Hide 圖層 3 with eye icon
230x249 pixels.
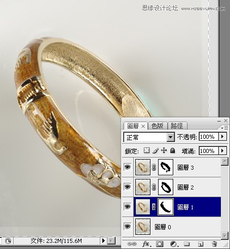click(127, 167)
